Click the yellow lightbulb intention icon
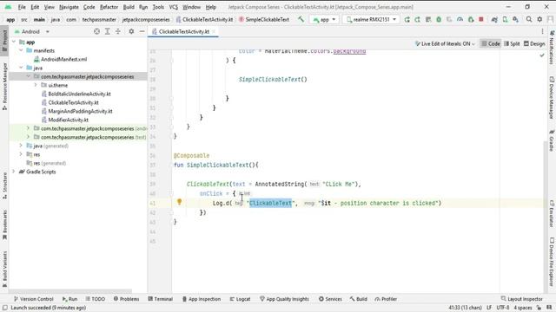This screenshot has height=312, width=556. (180, 202)
